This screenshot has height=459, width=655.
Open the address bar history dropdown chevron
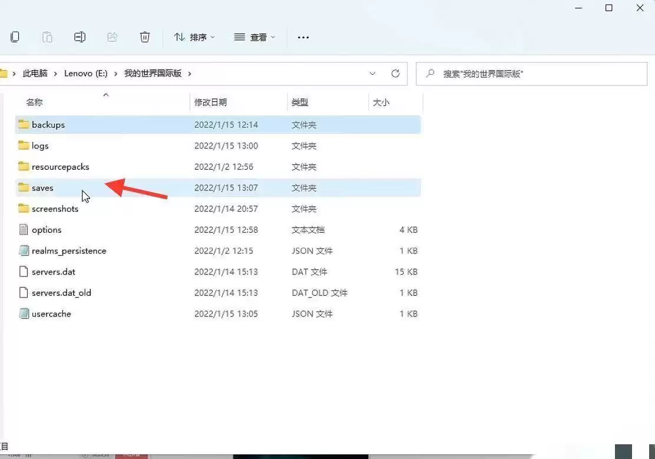click(x=372, y=73)
